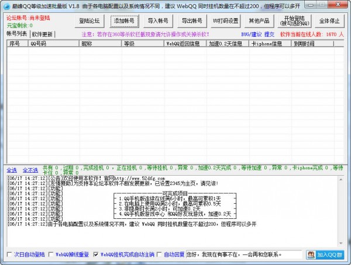
Task: Click the log scrollbar down arrow
Action: pyautogui.click(x=340, y=243)
